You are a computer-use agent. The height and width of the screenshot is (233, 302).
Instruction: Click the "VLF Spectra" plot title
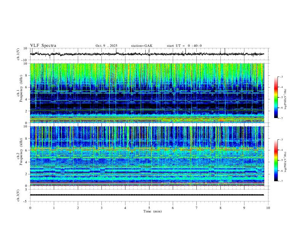pyautogui.click(x=43, y=46)
